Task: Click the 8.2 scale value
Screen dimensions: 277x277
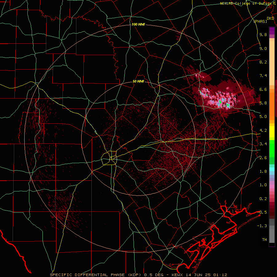Action: pos(263,62)
